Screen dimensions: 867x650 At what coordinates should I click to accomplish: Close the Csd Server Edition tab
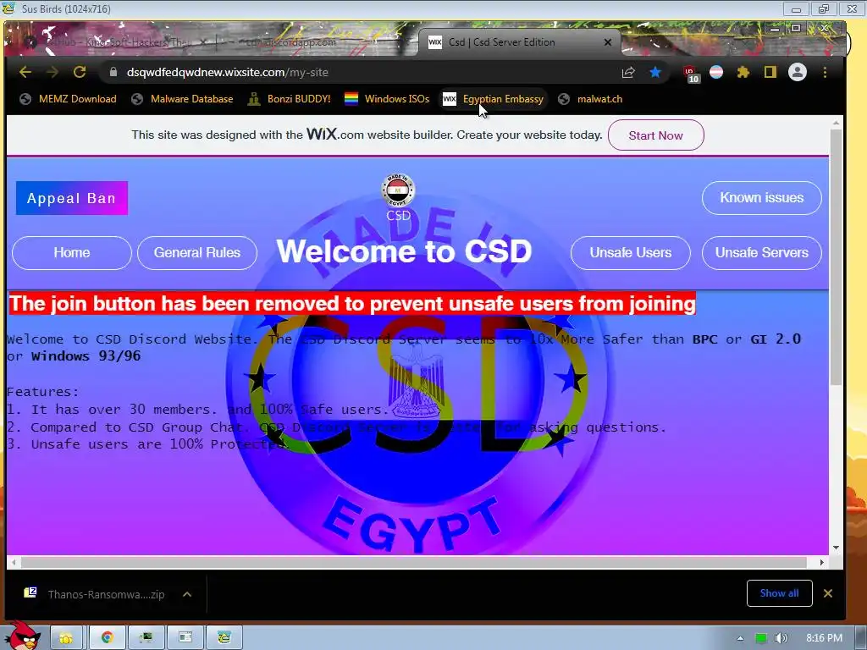click(608, 42)
